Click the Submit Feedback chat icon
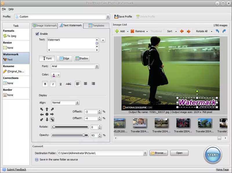The image size is (232, 173). click(x=4, y=170)
